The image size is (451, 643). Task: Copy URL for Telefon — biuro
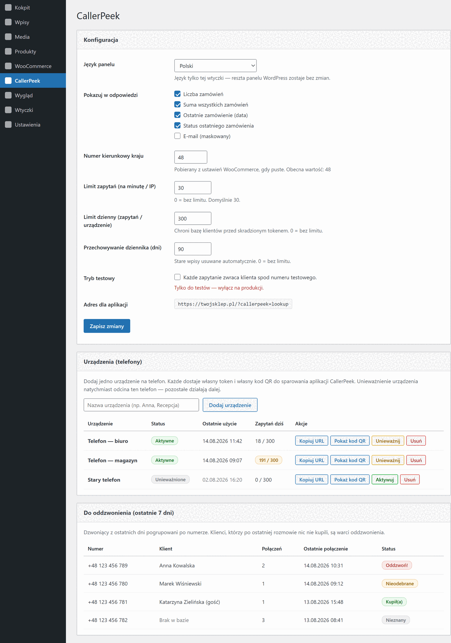(312, 441)
